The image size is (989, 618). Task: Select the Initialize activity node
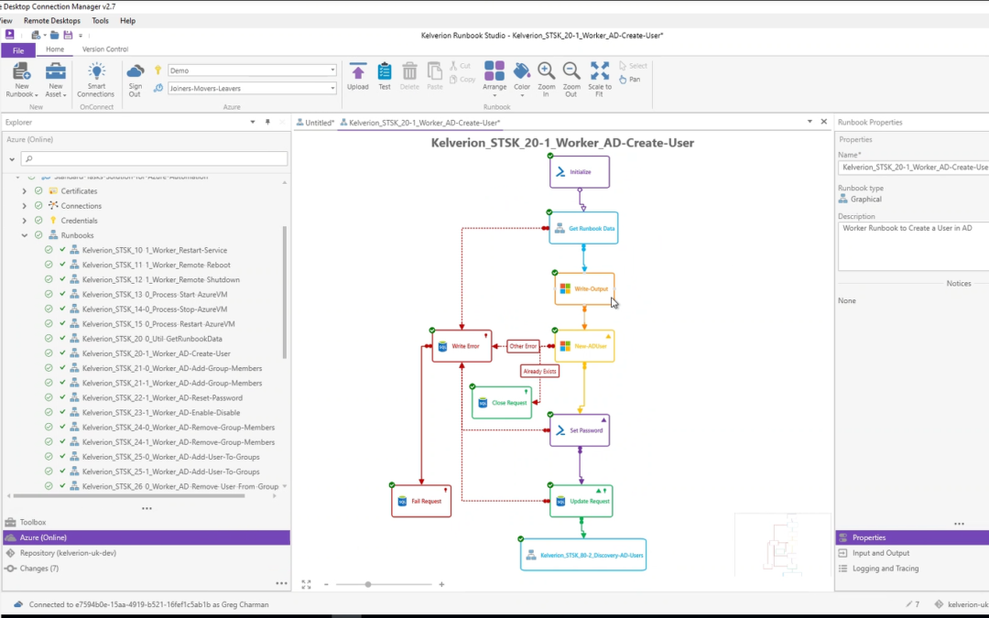point(580,171)
